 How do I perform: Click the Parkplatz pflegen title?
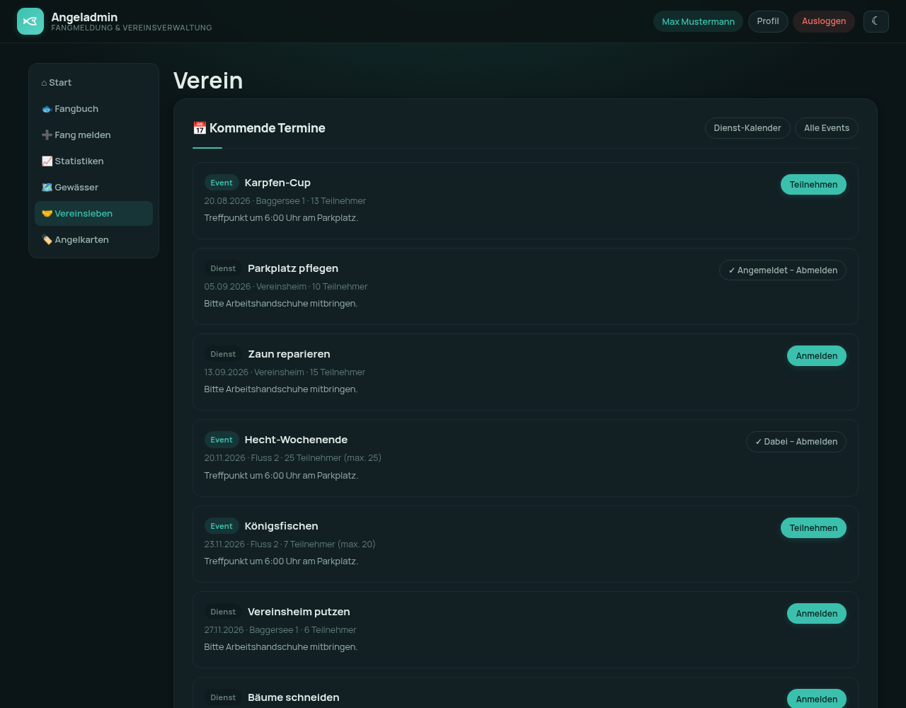(x=293, y=268)
